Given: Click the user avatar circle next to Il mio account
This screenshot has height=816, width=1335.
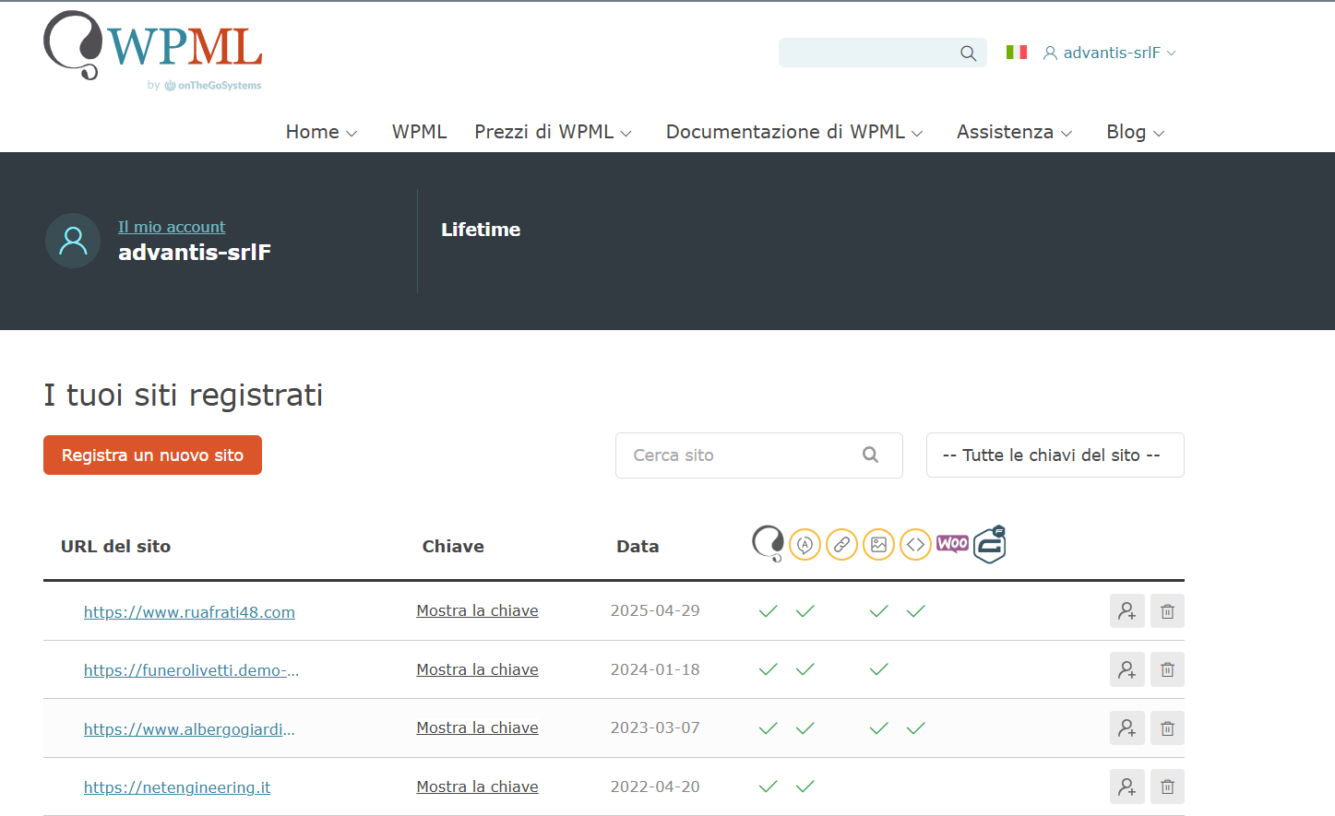Looking at the screenshot, I should click(73, 241).
